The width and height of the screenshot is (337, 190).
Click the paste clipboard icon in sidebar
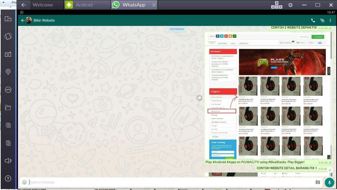(x=8, y=143)
